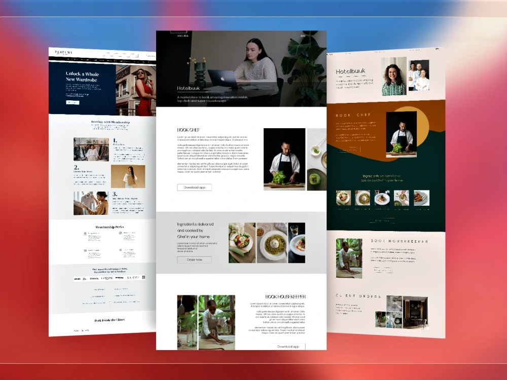Open step 1 photo of woman at clothing rack
Image resolution: width=507 pixels, height=380 pixels.
point(91,149)
